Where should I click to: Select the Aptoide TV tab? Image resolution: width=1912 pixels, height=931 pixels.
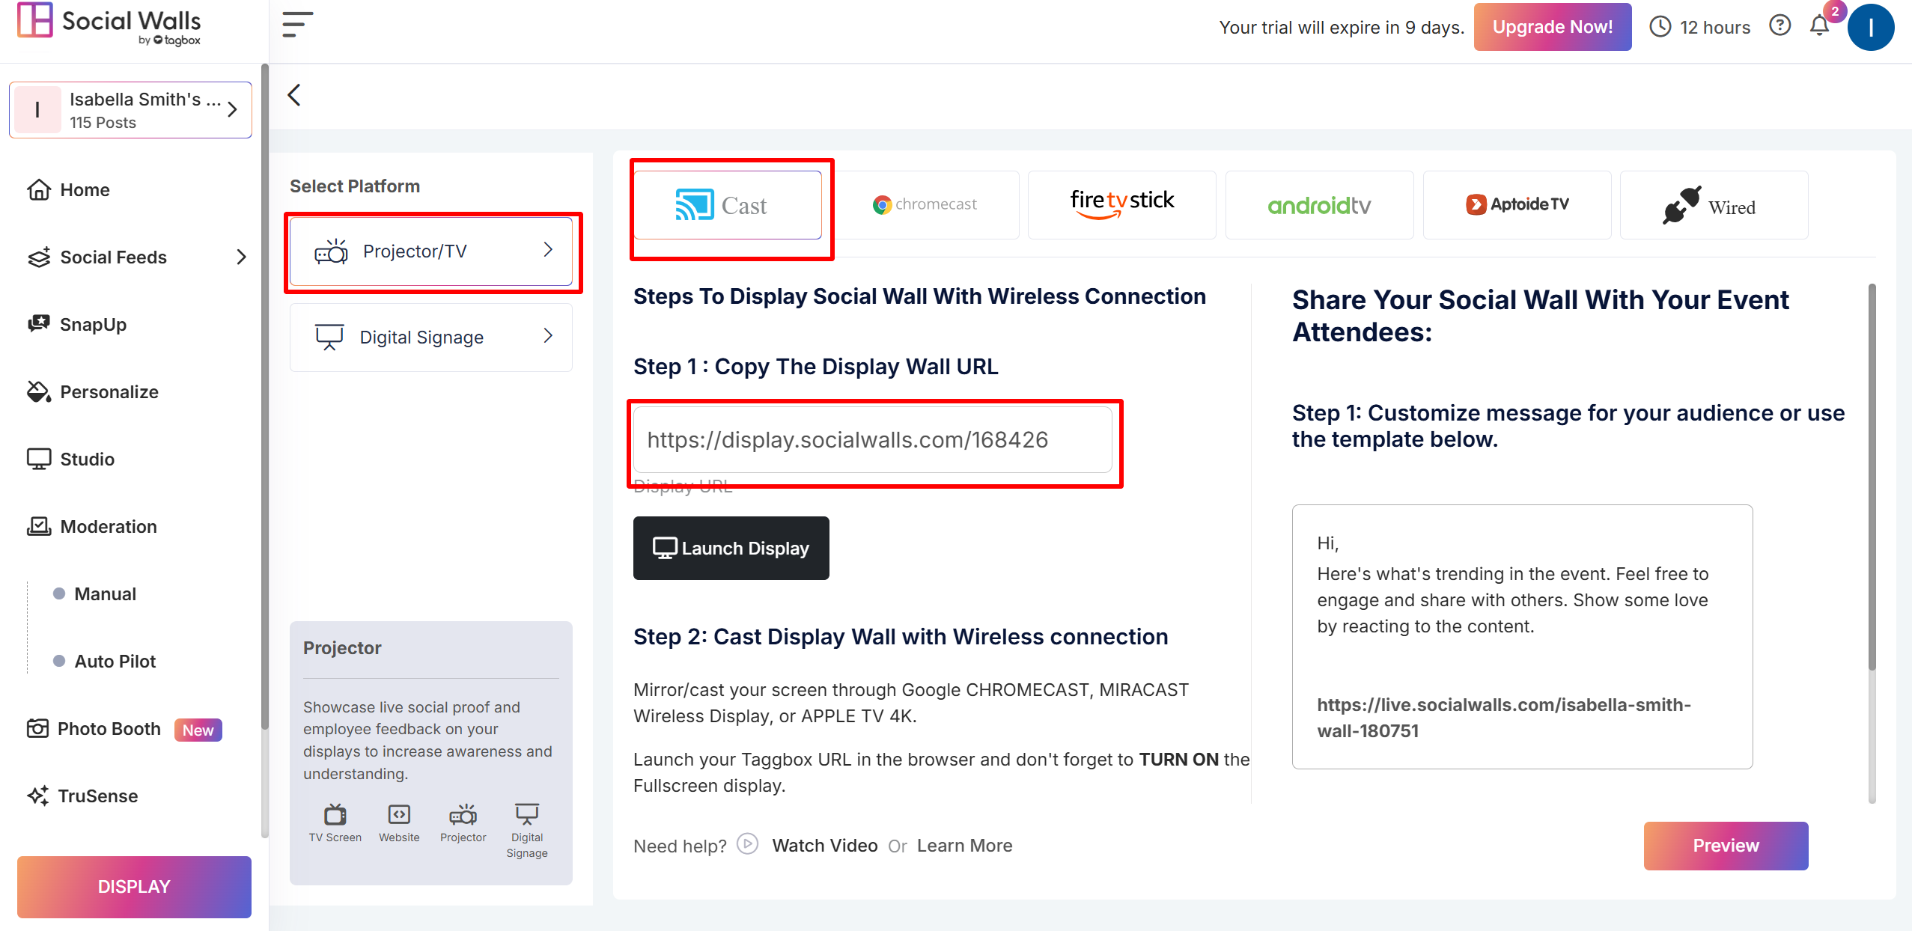pyautogui.click(x=1517, y=205)
